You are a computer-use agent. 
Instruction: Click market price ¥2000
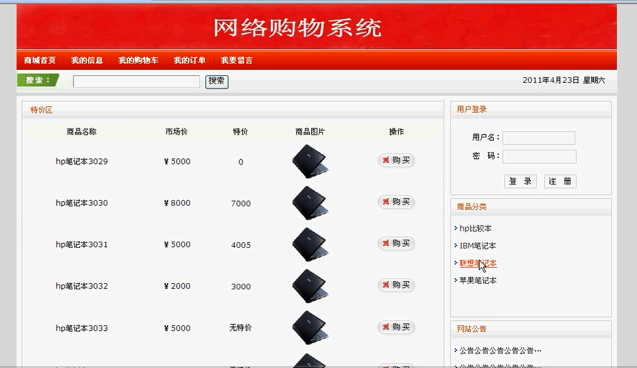[x=177, y=286]
